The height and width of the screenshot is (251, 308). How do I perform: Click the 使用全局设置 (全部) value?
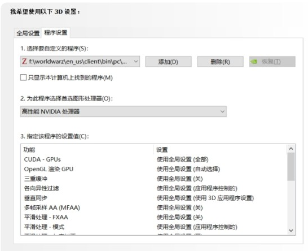tap(183, 159)
